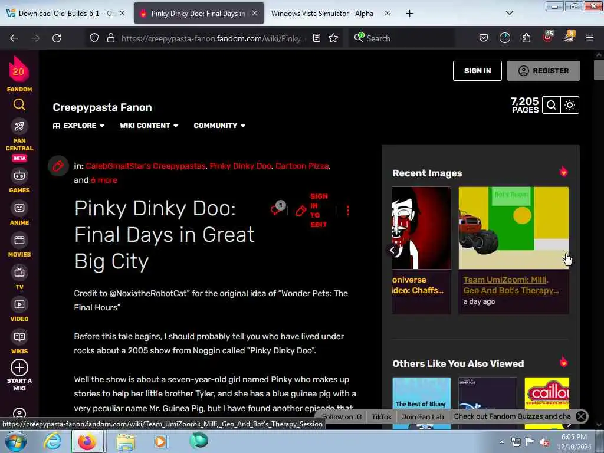Open Team UmiZoomi Therapy article link
This screenshot has height=453, width=604.
click(511, 285)
